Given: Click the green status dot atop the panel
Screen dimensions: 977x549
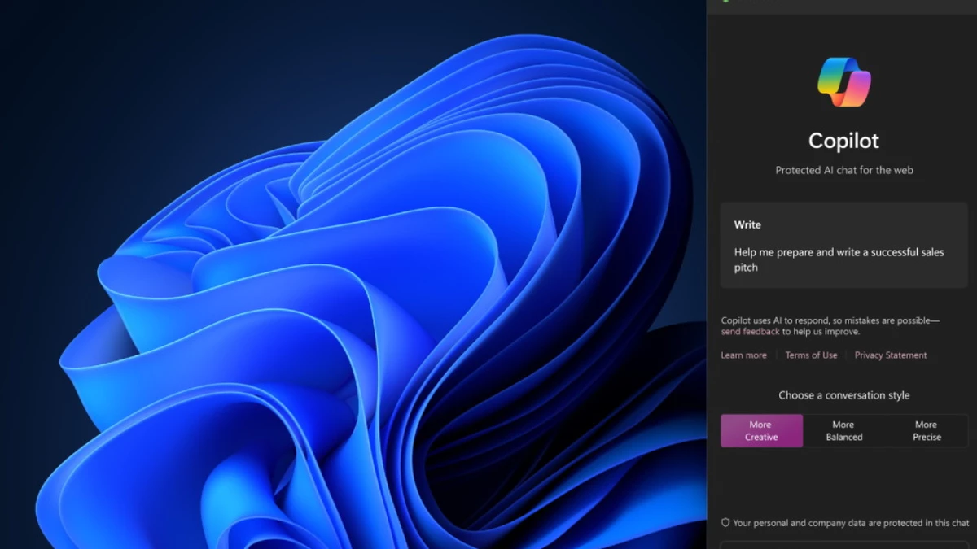Looking at the screenshot, I should 725,1.
